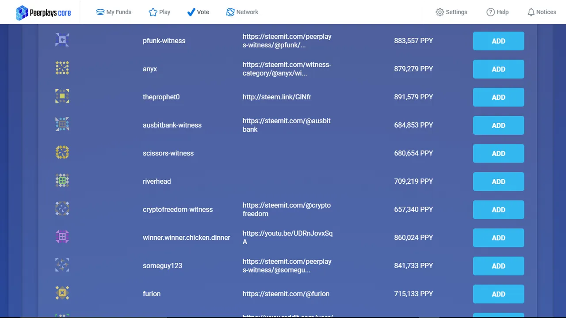The width and height of the screenshot is (566, 318).
Task: Click the pfunk-witness identicon avatar
Action: pyautogui.click(x=62, y=40)
